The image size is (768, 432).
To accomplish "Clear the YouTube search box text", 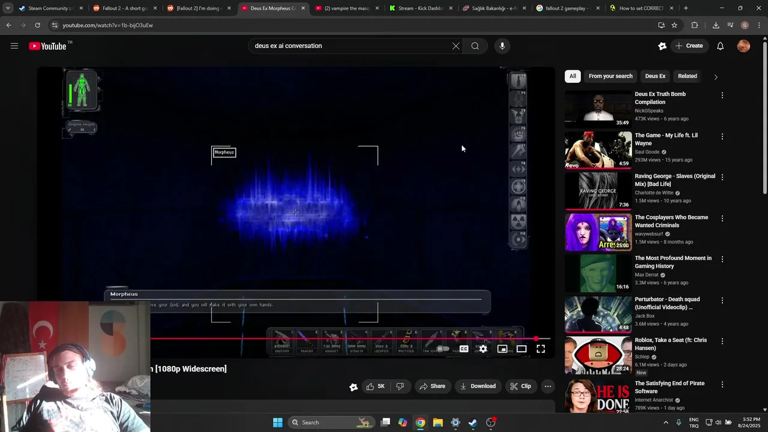I will pos(456,46).
